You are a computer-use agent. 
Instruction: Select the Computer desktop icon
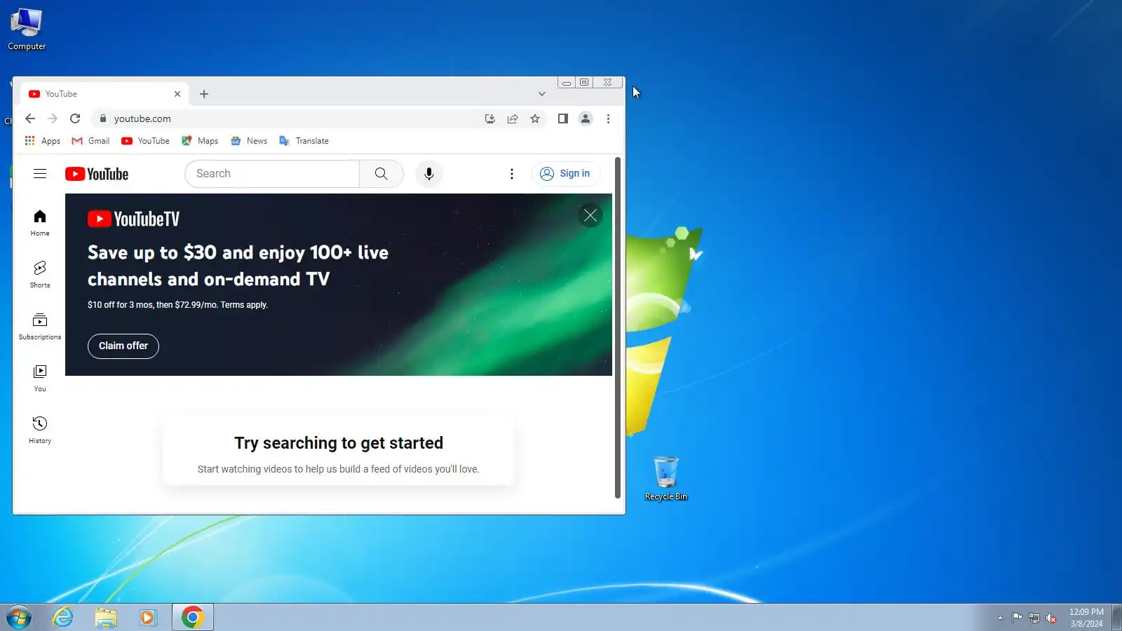click(27, 29)
